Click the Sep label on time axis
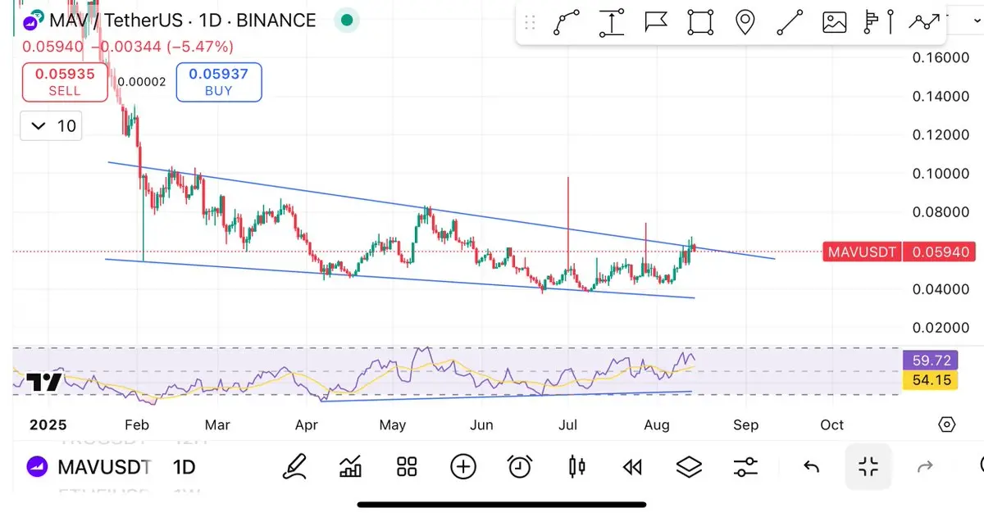The height and width of the screenshot is (517, 984). 746,424
